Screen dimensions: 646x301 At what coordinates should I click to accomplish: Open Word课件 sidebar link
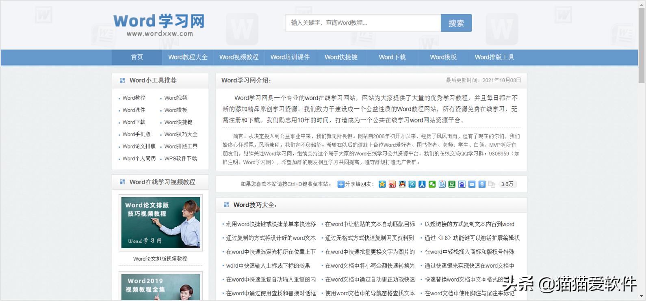(x=134, y=110)
